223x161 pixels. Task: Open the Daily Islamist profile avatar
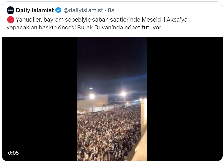[x=10, y=10]
